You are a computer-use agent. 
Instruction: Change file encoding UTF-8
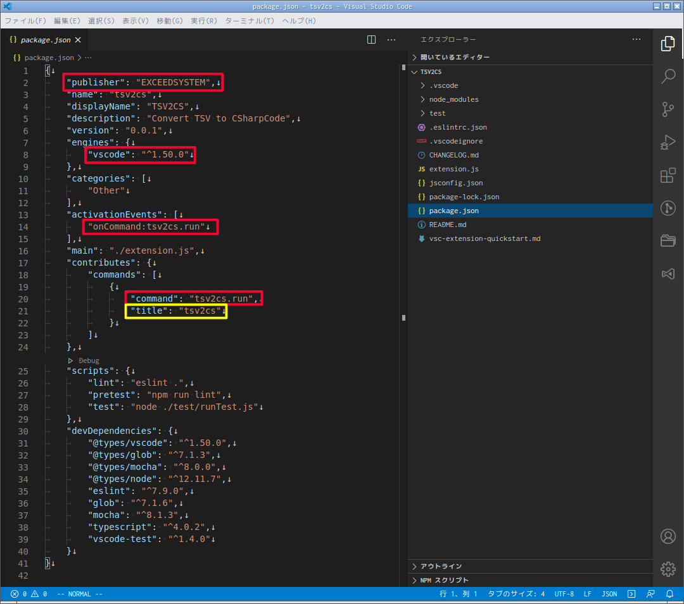click(564, 594)
